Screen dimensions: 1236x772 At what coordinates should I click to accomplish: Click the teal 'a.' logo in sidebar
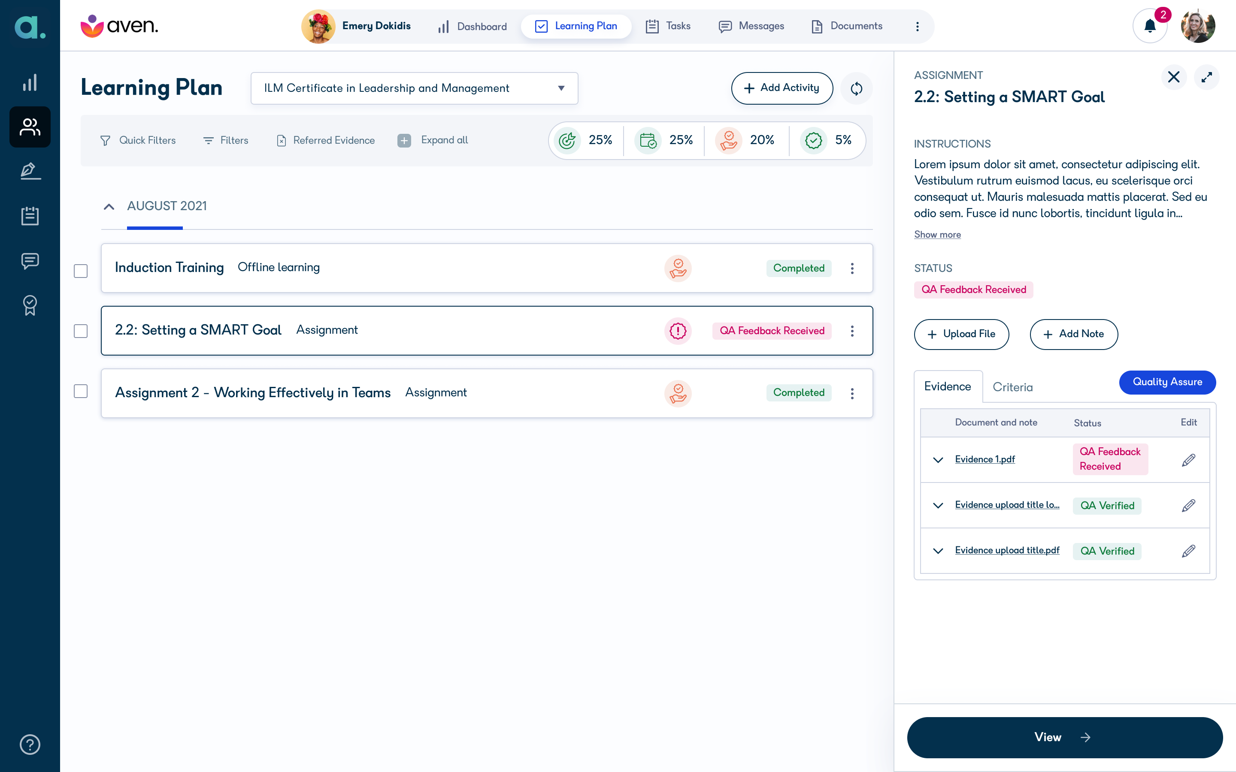pyautogui.click(x=30, y=27)
